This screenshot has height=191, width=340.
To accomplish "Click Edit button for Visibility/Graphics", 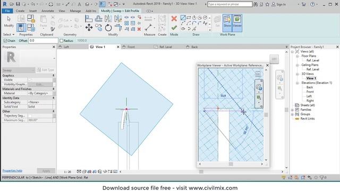I will coord(40,84).
